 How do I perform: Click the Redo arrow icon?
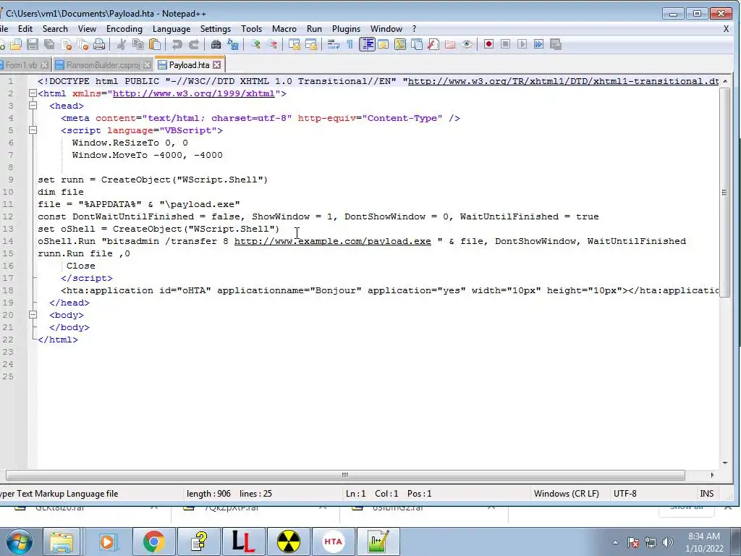pos(193,44)
